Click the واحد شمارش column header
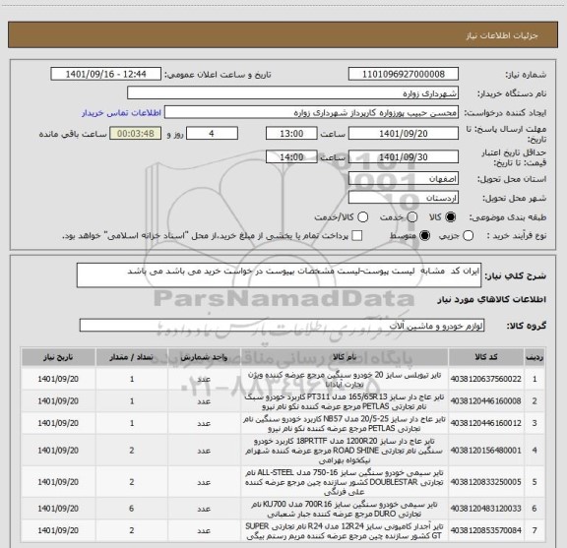567x548 pixels. [204, 357]
